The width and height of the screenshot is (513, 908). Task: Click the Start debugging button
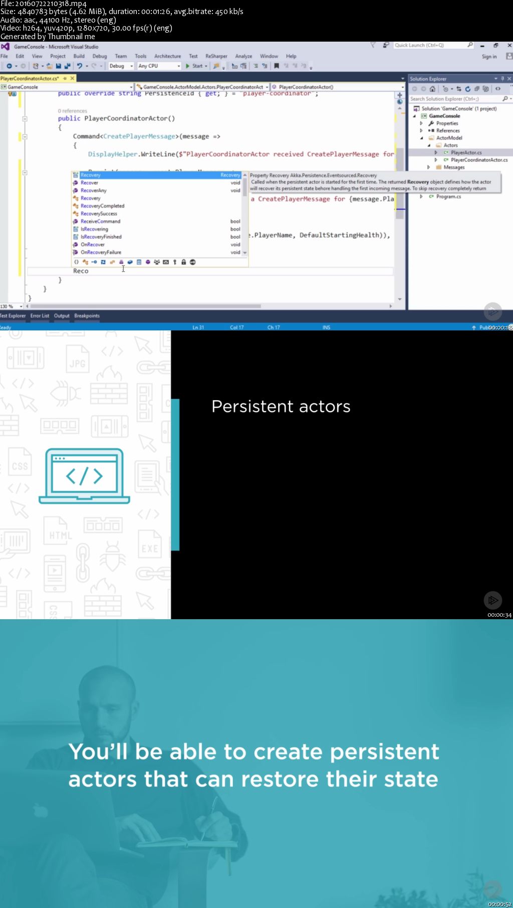point(196,66)
